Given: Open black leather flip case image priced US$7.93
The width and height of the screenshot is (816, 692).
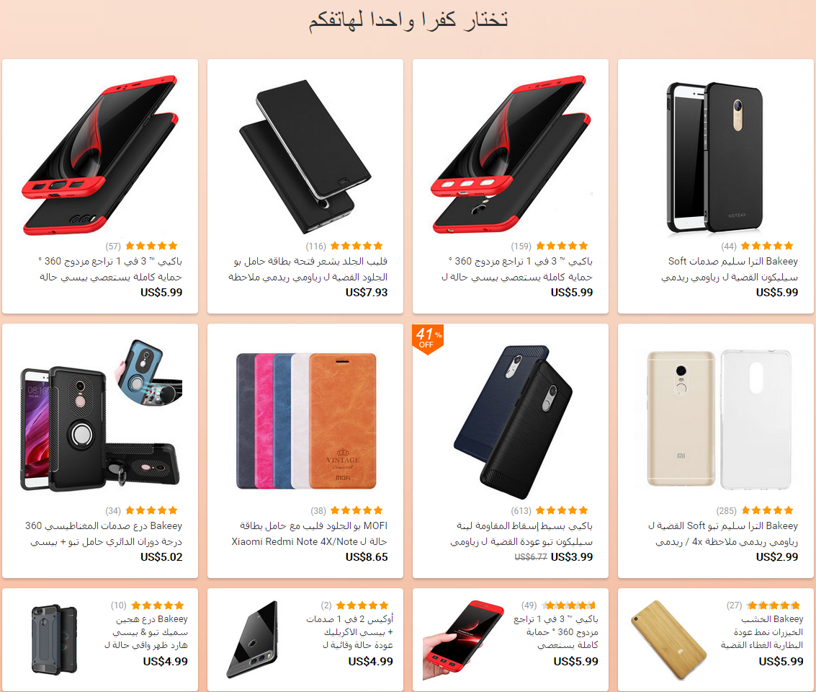Looking at the screenshot, I should pos(305,156).
